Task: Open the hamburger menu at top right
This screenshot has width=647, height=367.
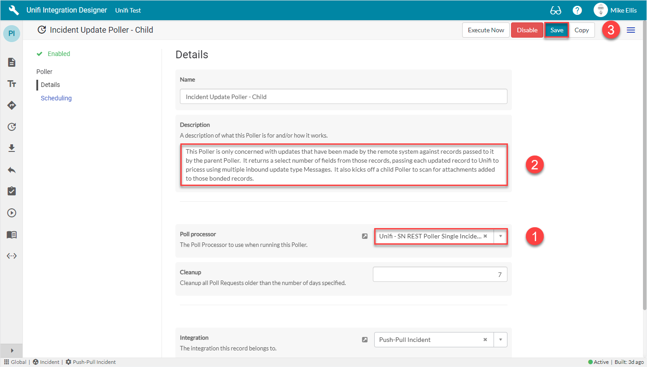Action: point(630,30)
